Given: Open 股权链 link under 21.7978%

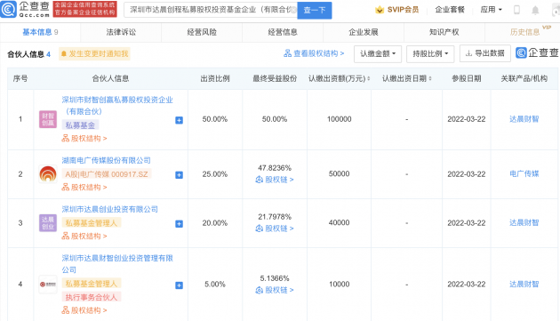Looking at the screenshot, I should pos(275,228).
